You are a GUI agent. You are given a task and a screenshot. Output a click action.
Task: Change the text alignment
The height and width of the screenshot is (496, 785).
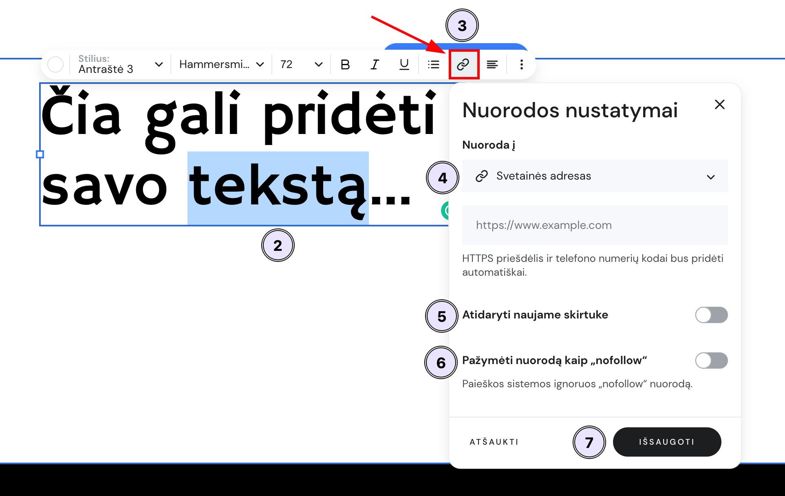(493, 64)
